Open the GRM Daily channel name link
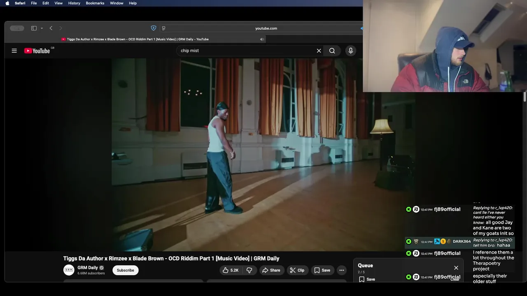Screen dimensions: 527x296 click(88, 268)
